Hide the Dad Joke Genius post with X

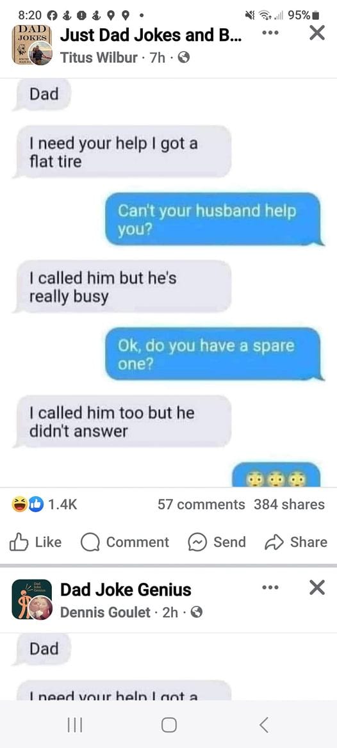[317, 588]
